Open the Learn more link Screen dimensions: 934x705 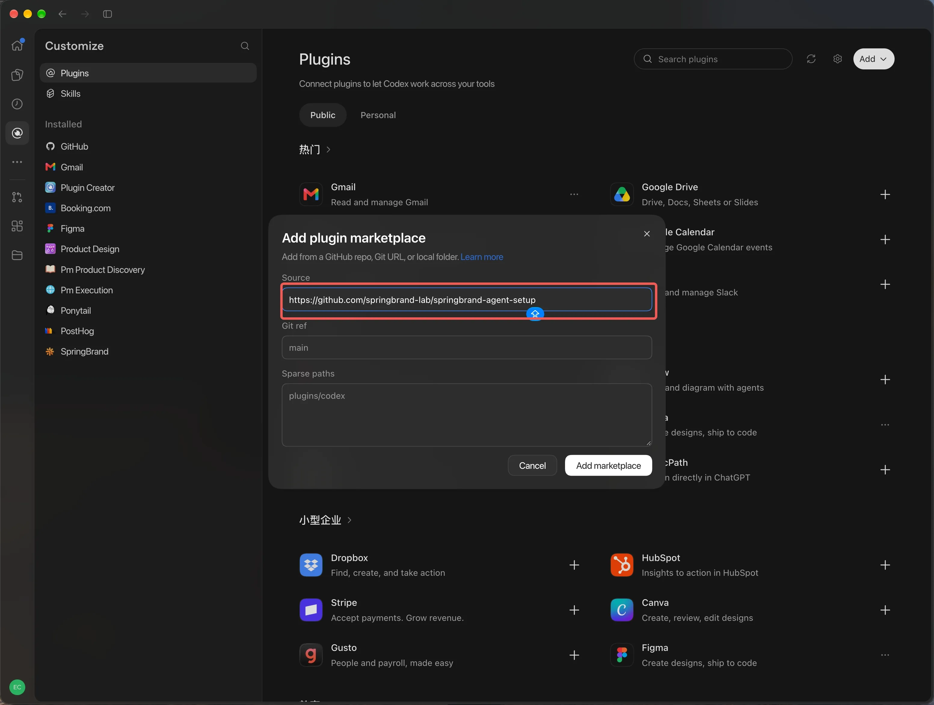pos(481,257)
